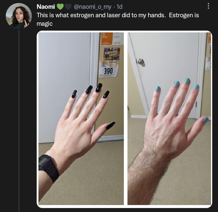This screenshot has height=212, width=218.
Task: Click Naomi's profile avatar picture
Action: [x=19, y=16]
